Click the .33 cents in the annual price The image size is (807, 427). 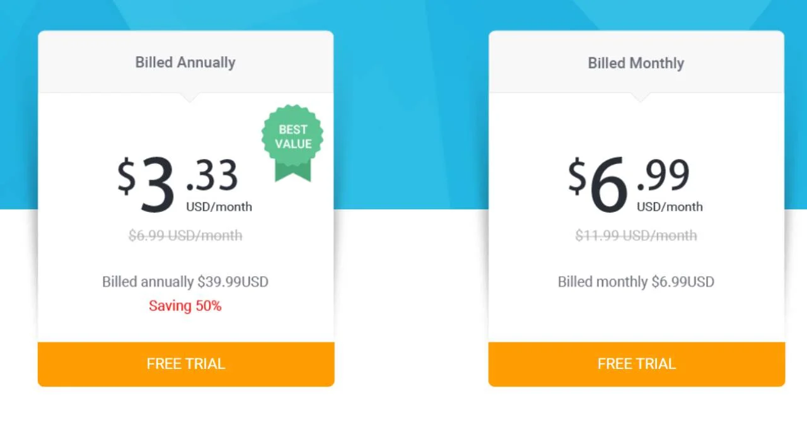(212, 176)
